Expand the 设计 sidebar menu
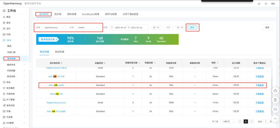280x128 pixels. (x=24, y=29)
